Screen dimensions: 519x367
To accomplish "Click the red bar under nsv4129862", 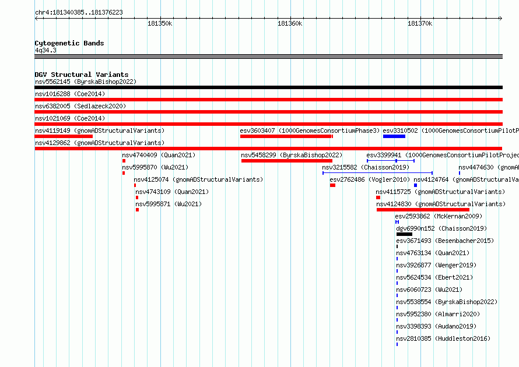I will click(268, 149).
